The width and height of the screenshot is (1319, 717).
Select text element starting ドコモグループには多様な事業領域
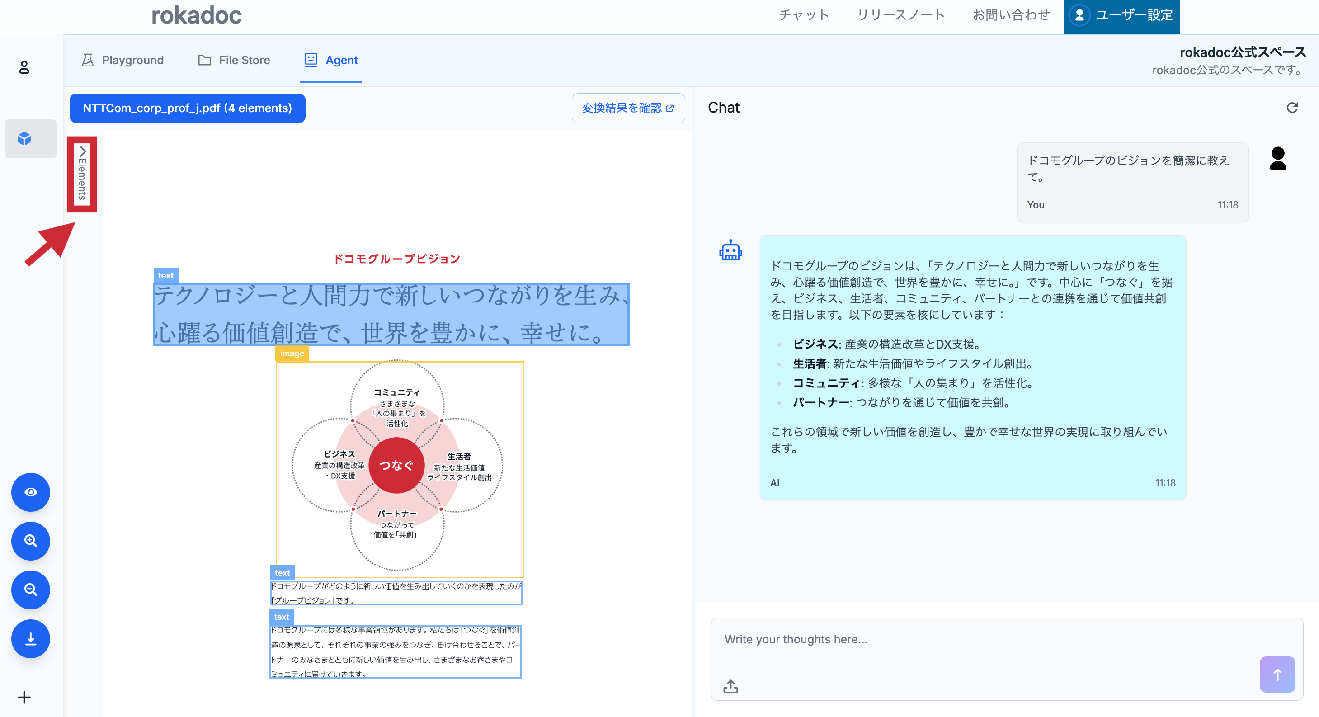tap(395, 651)
